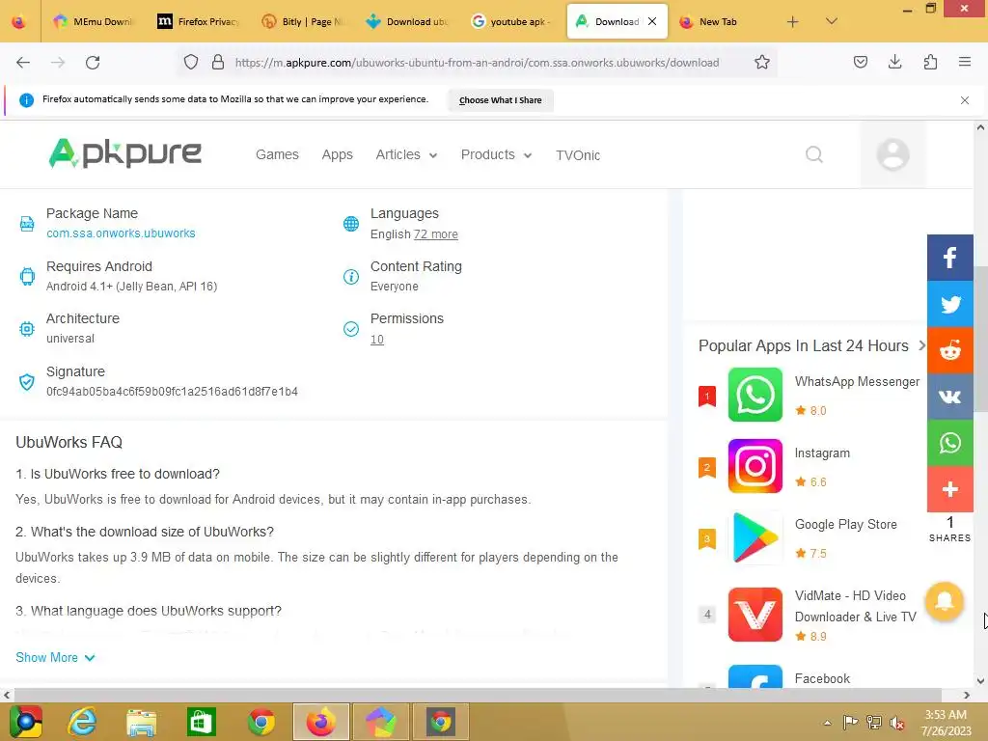Open the user account avatar icon
Image resolution: width=988 pixels, height=741 pixels.
tap(892, 154)
